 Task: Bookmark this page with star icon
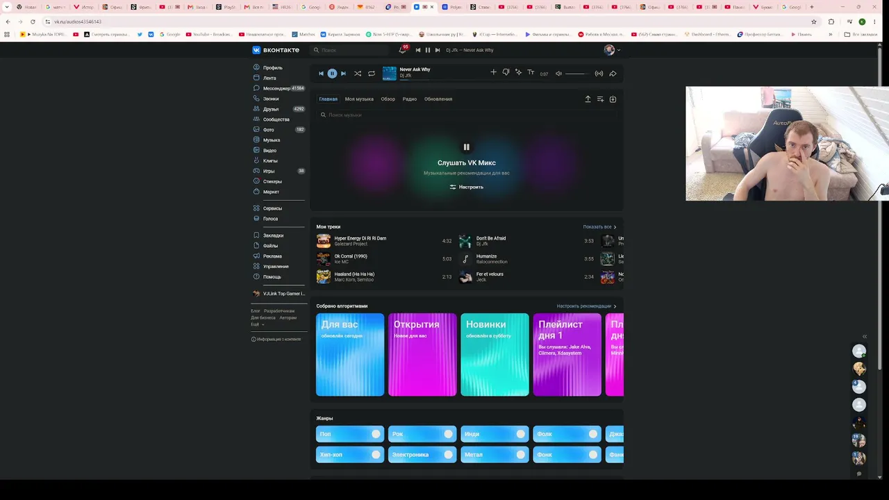(813, 22)
